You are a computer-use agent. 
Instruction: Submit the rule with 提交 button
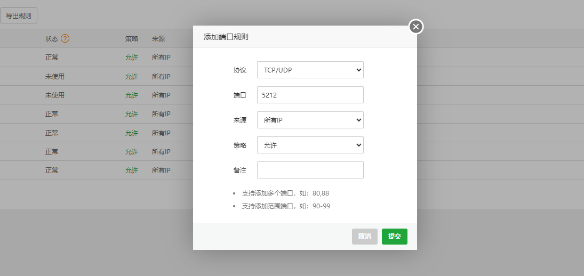coord(395,237)
